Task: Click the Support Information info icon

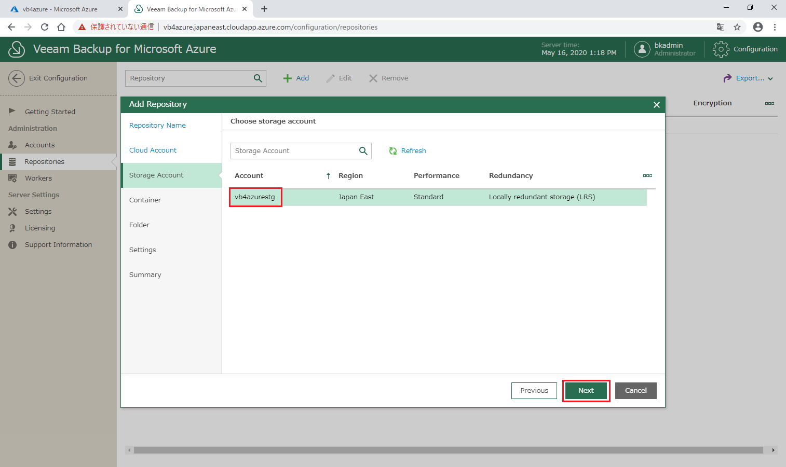Action: 12,245
